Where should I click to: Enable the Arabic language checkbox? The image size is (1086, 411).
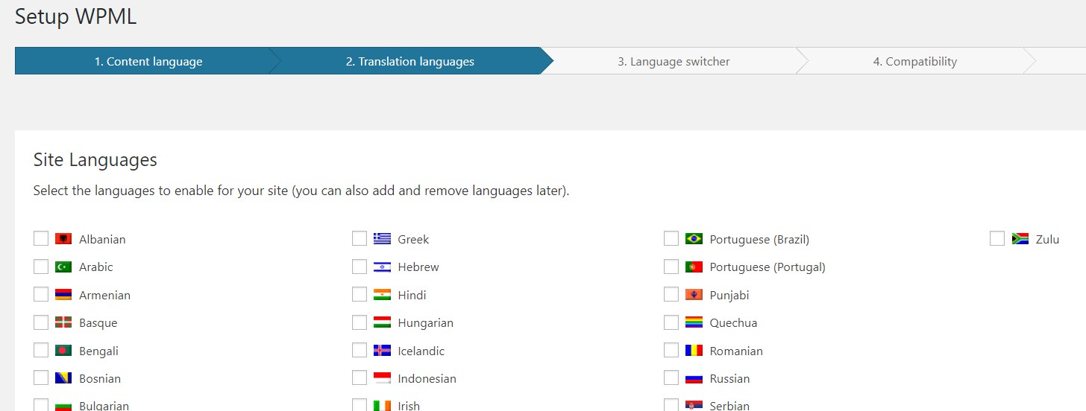[x=41, y=267]
